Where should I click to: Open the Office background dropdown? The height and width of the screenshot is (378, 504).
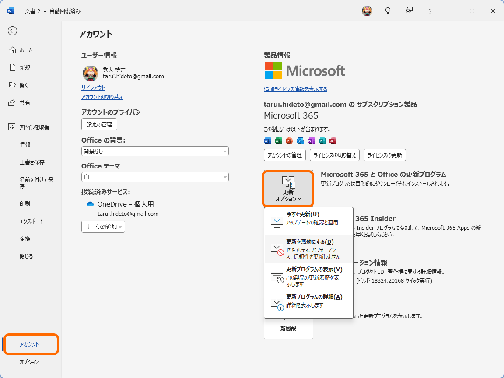(155, 151)
